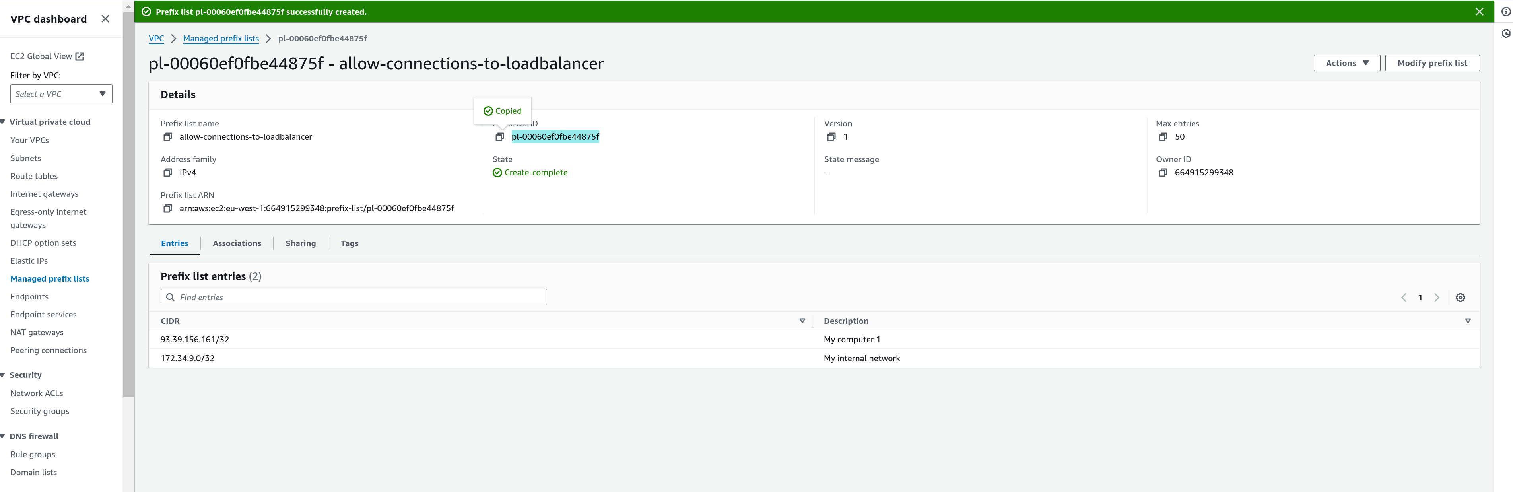This screenshot has height=492, width=1513.
Task: Click copy icon next to Prefix list ID
Action: [x=499, y=137]
